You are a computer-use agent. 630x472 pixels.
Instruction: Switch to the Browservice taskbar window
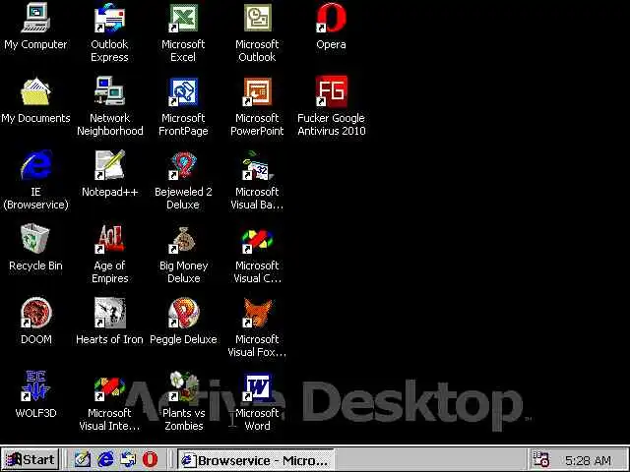[x=256, y=460]
